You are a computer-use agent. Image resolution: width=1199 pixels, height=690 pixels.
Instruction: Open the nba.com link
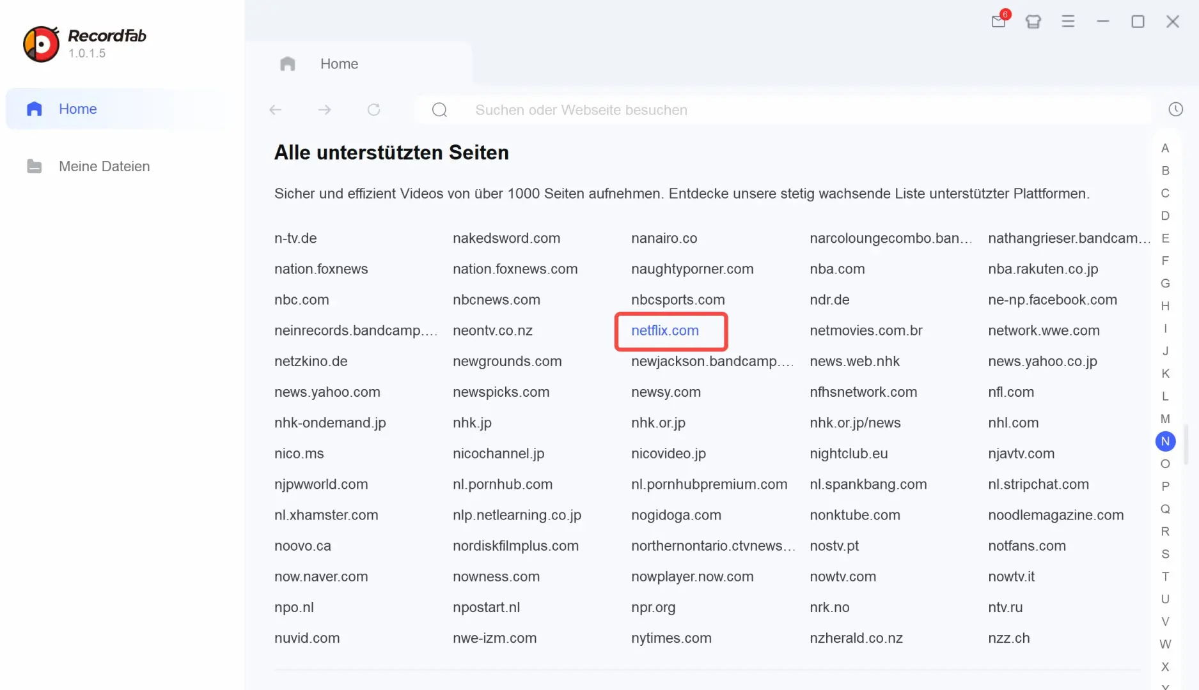pos(837,269)
